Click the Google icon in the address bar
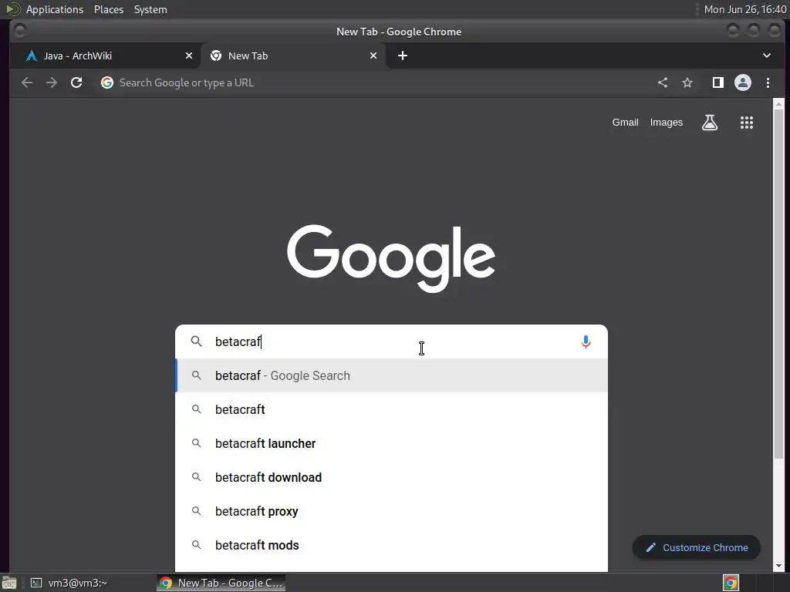The image size is (790, 592). coord(106,82)
